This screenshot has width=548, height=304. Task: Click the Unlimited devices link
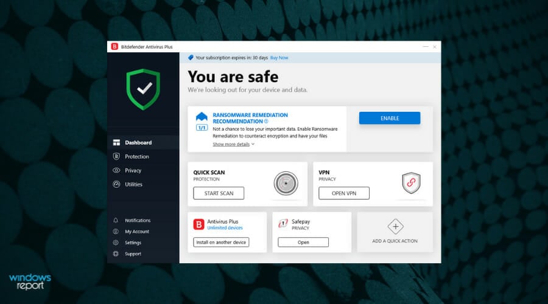point(225,227)
